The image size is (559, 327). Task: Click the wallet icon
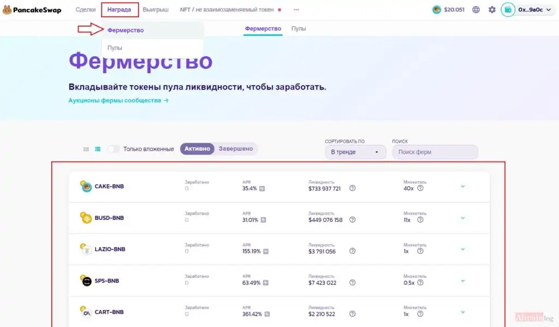point(508,10)
